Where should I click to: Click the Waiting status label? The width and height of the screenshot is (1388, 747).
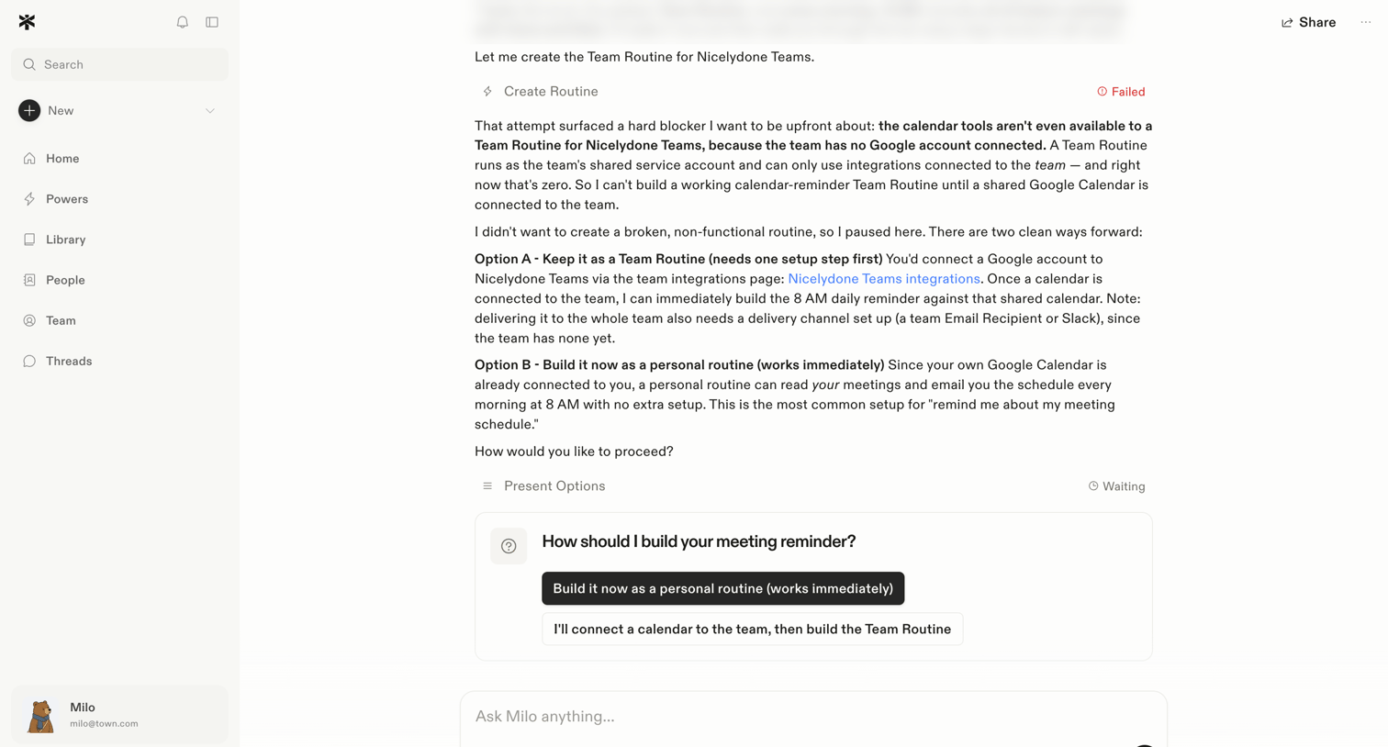[x=1124, y=486]
